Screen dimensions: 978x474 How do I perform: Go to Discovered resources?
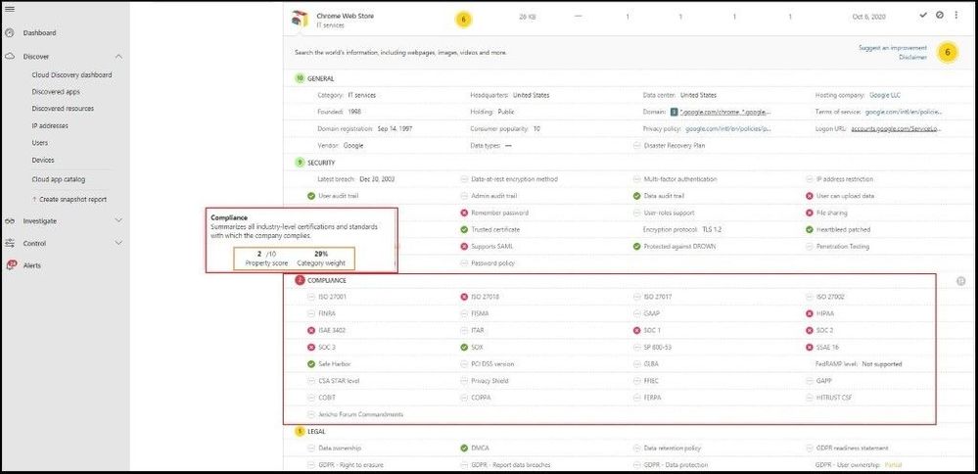click(63, 109)
